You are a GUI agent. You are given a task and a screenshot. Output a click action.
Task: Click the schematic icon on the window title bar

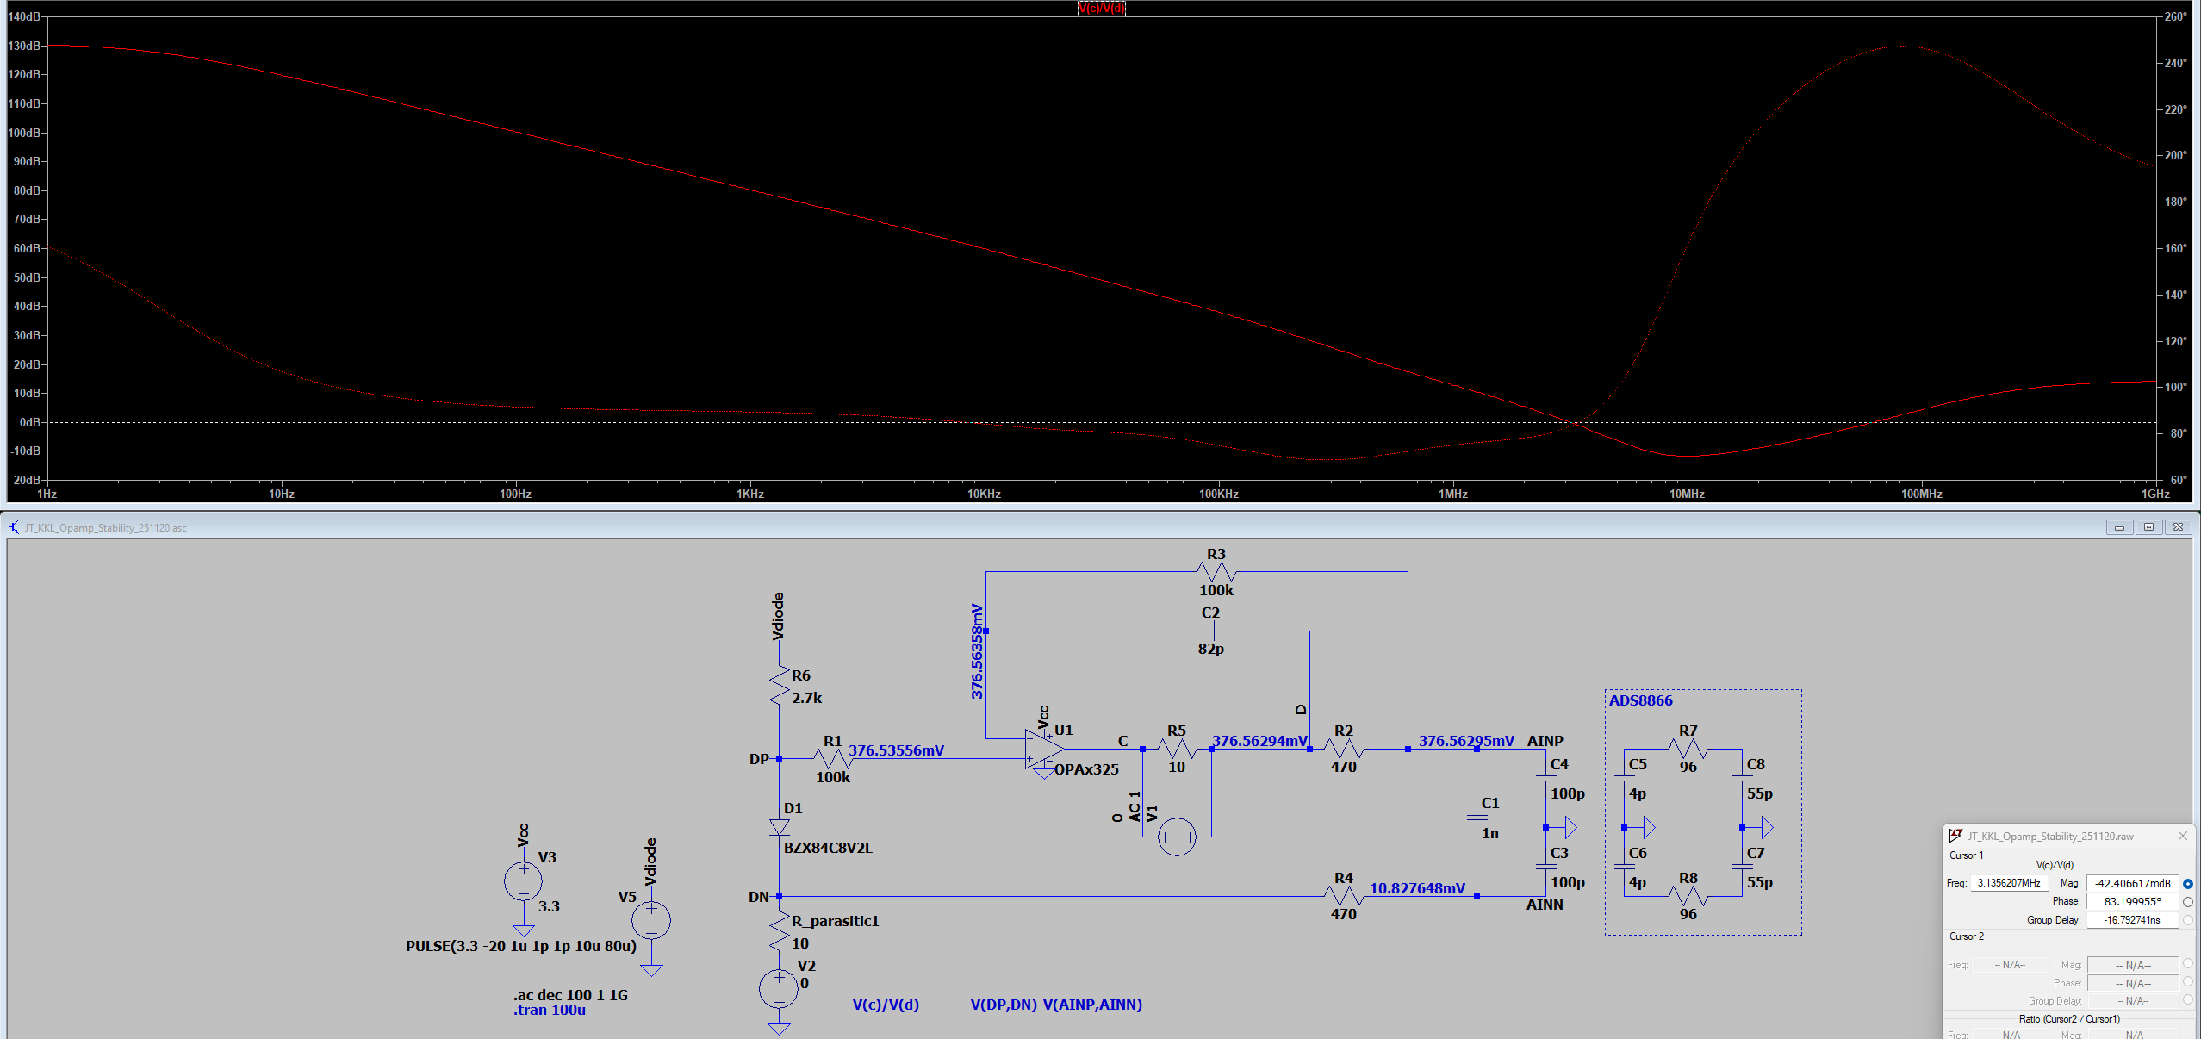pos(13,527)
